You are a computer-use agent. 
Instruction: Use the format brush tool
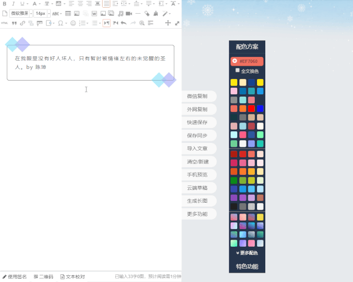tap(156, 13)
